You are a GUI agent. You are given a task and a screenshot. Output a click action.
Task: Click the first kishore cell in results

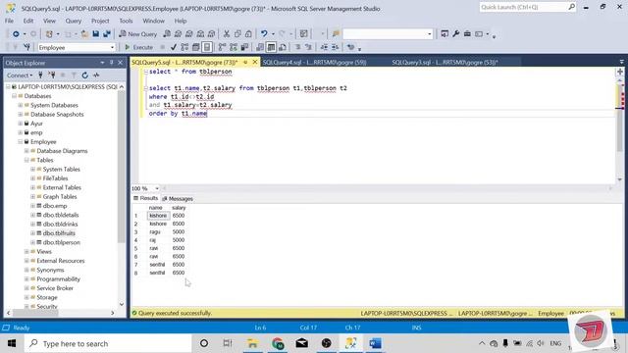coord(158,216)
